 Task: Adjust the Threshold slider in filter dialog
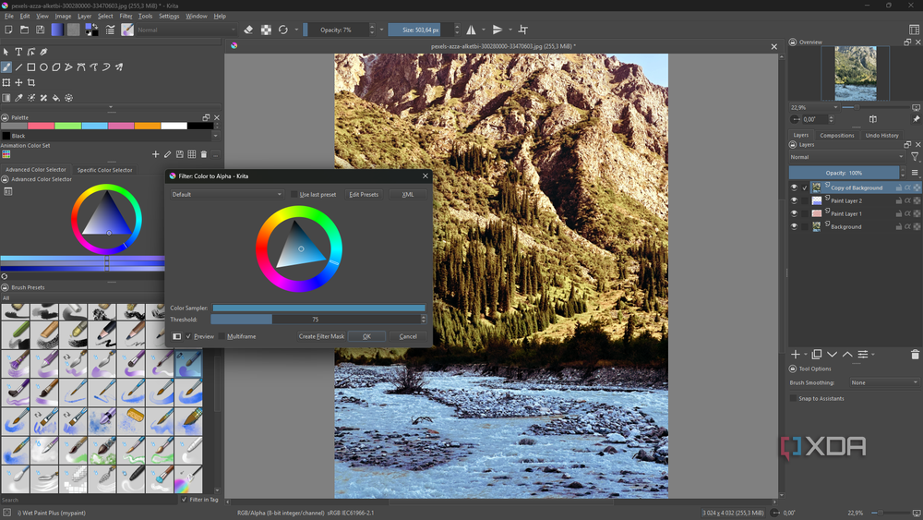pyautogui.click(x=315, y=320)
